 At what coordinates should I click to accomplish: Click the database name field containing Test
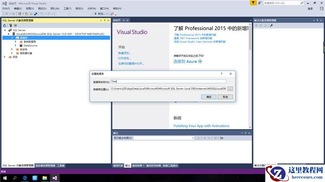[169, 81]
